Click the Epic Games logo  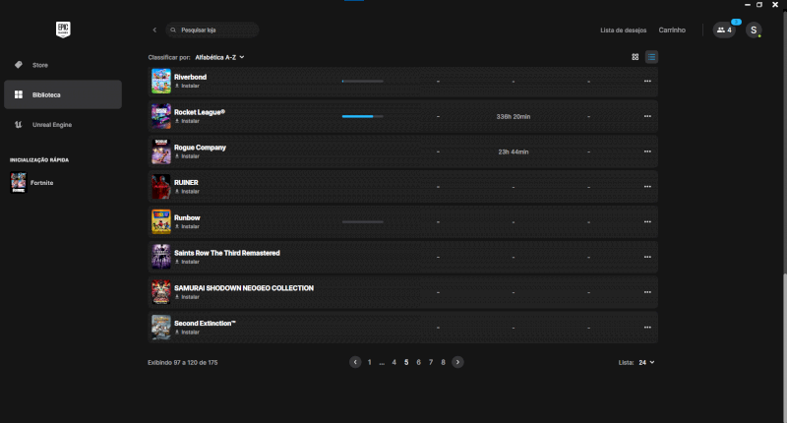63,30
